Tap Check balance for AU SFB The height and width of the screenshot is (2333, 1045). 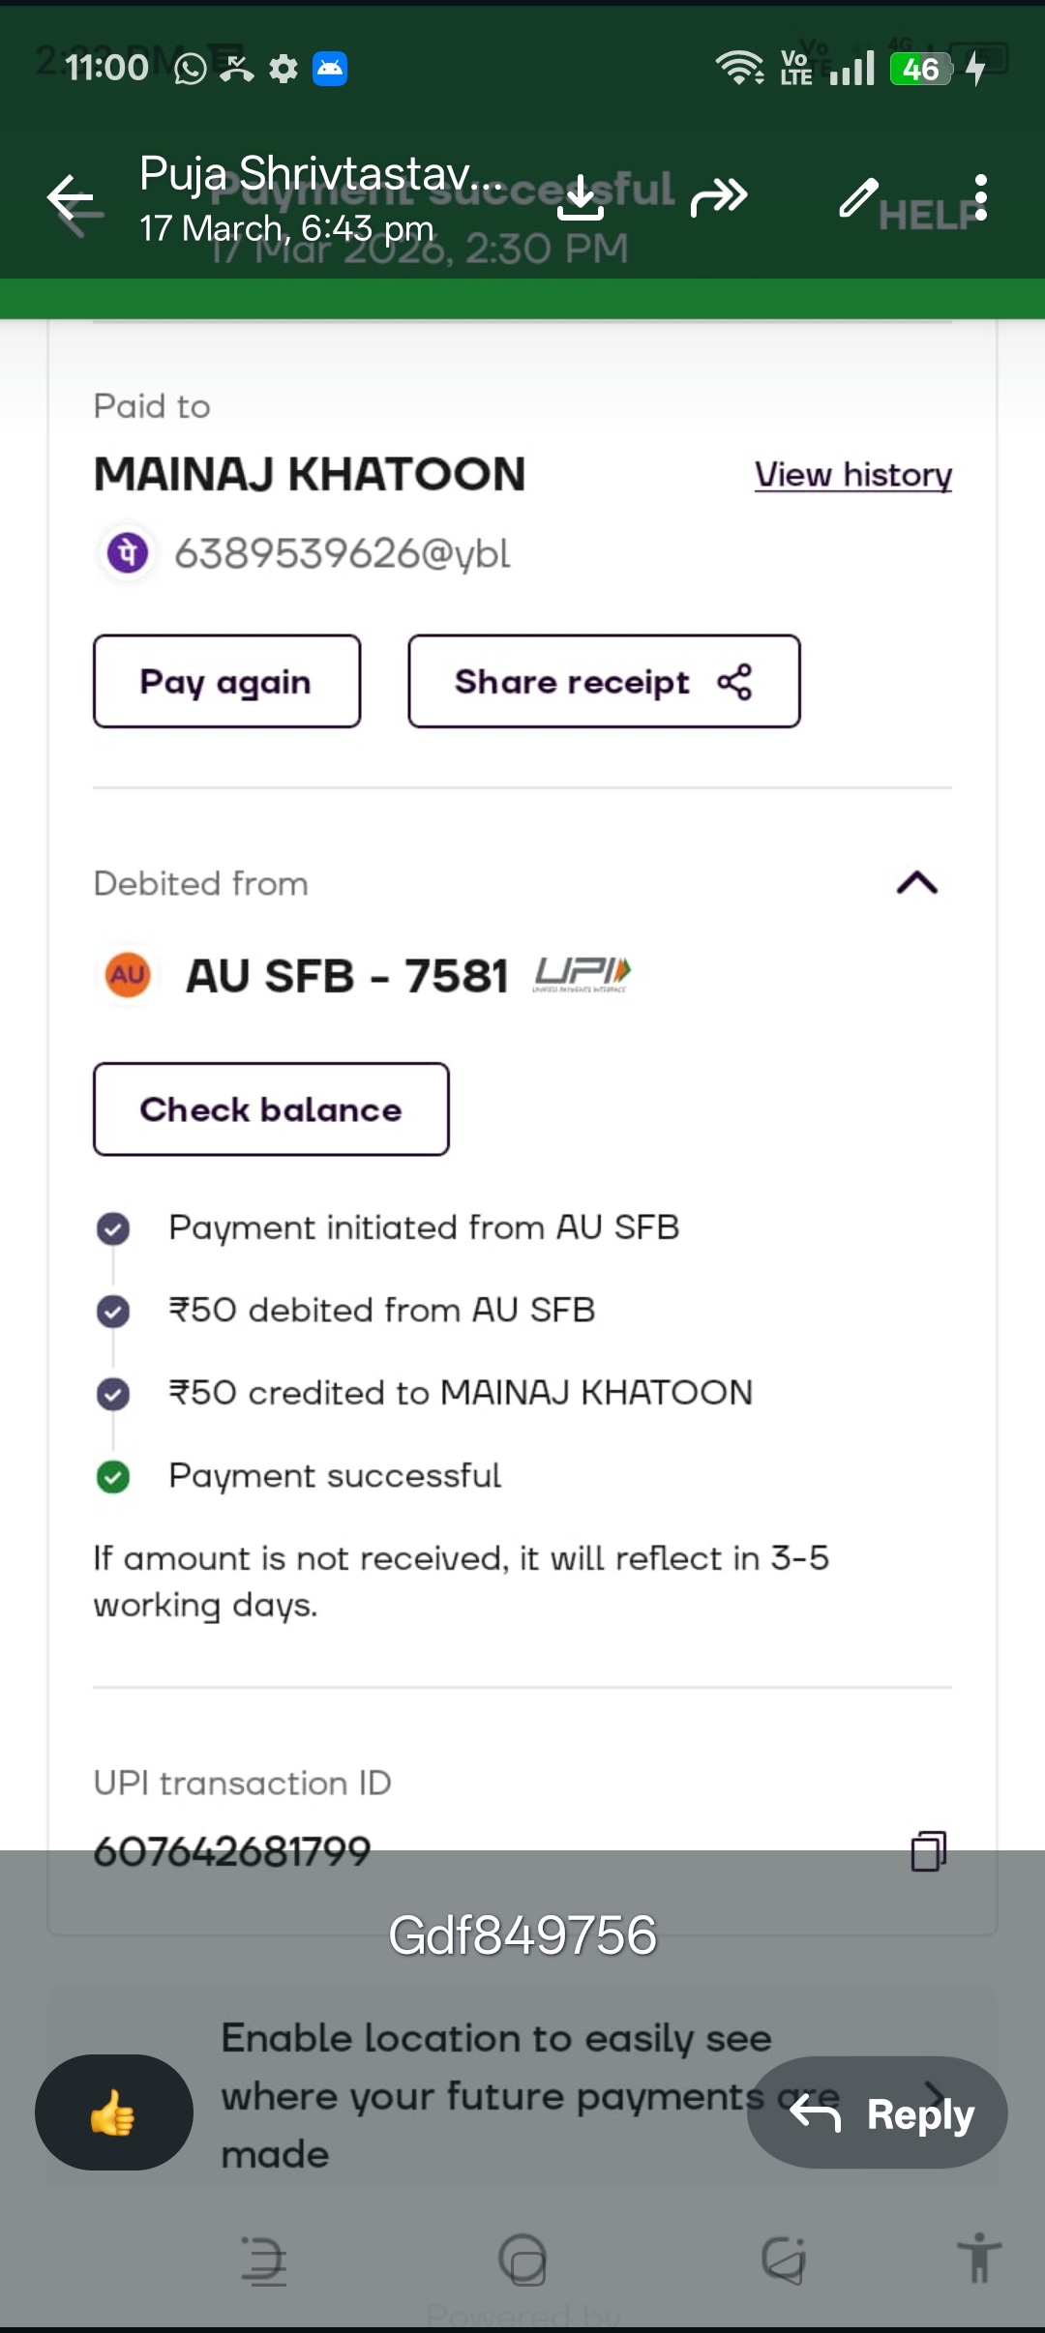click(x=271, y=1109)
